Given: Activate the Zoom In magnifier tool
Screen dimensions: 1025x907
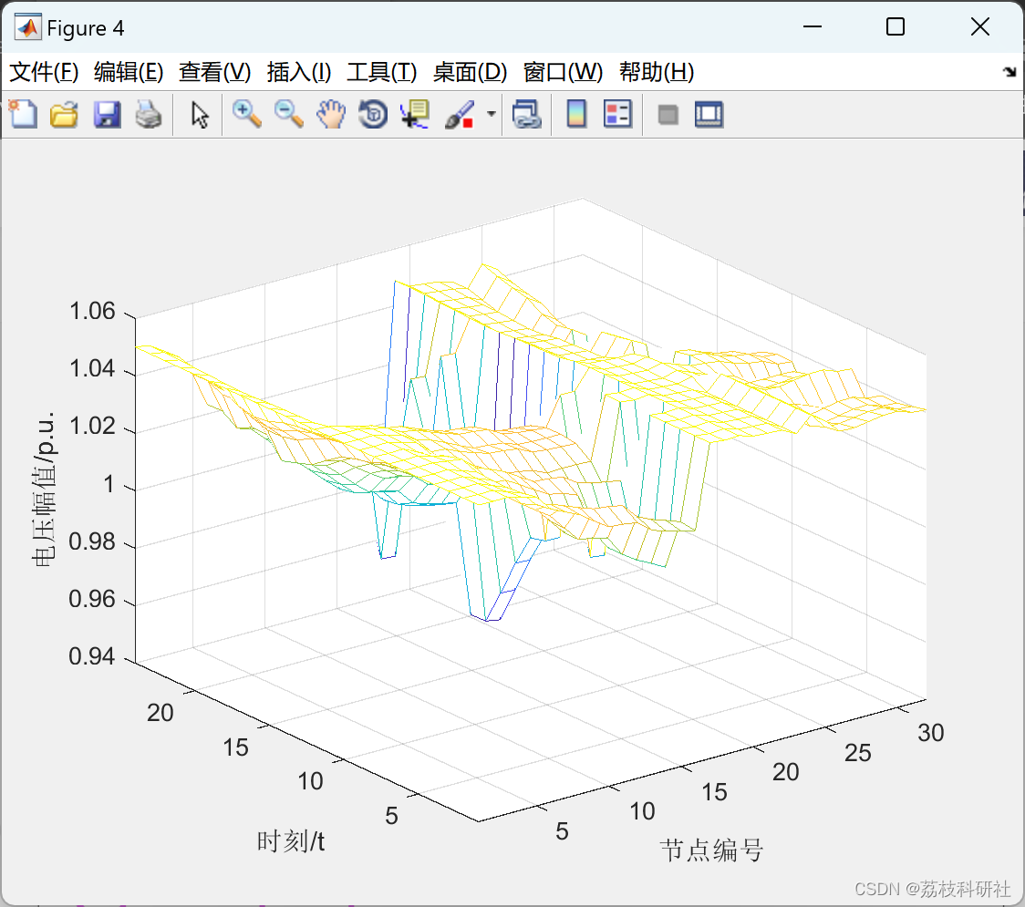Looking at the screenshot, I should point(246,114).
